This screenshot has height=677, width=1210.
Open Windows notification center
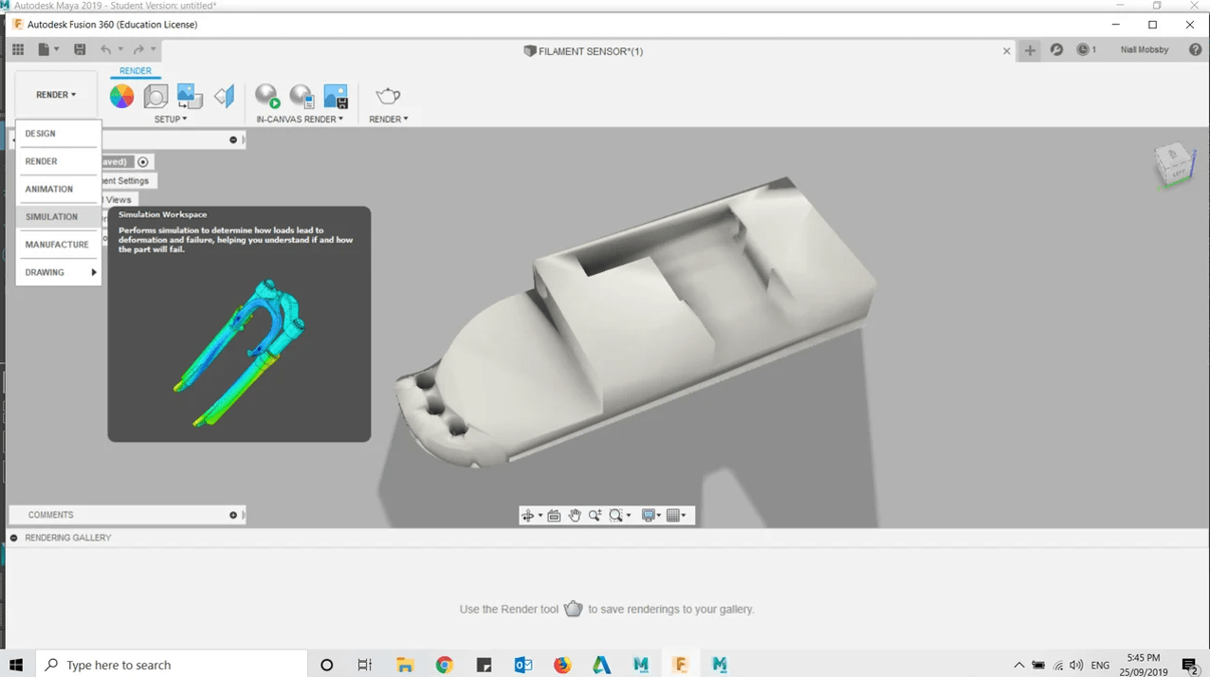(1189, 666)
